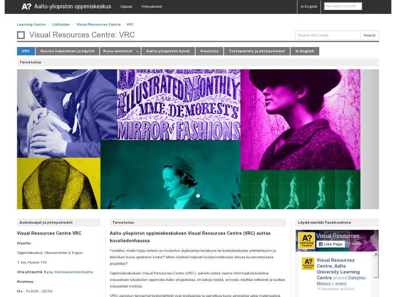
Task: Click the Learning Centre logo in Facebook banner
Action: [x=306, y=240]
